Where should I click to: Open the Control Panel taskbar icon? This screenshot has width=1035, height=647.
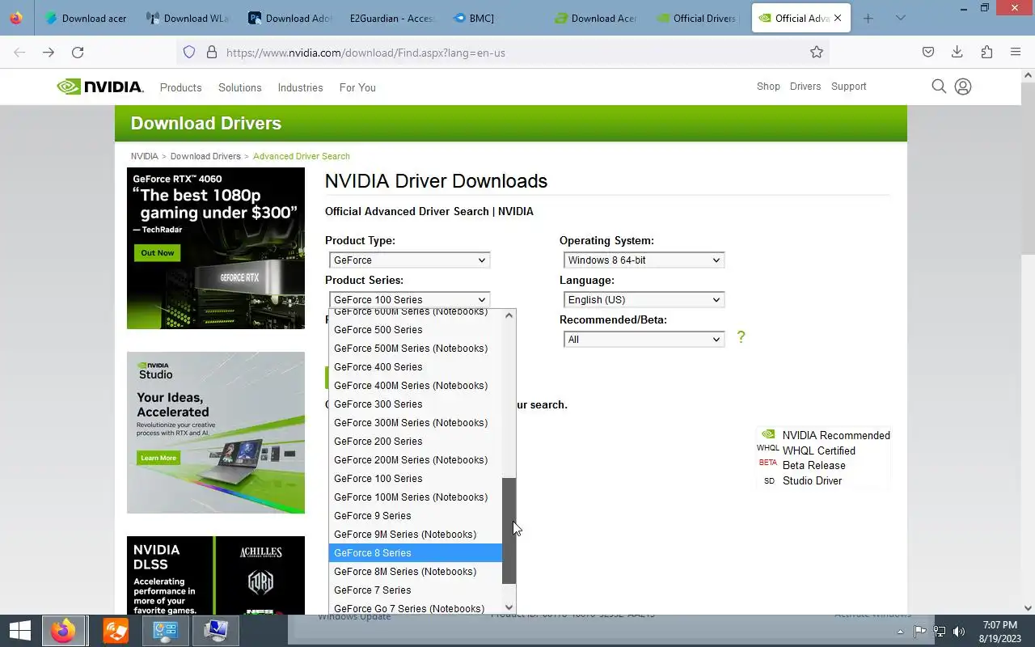pos(166,630)
